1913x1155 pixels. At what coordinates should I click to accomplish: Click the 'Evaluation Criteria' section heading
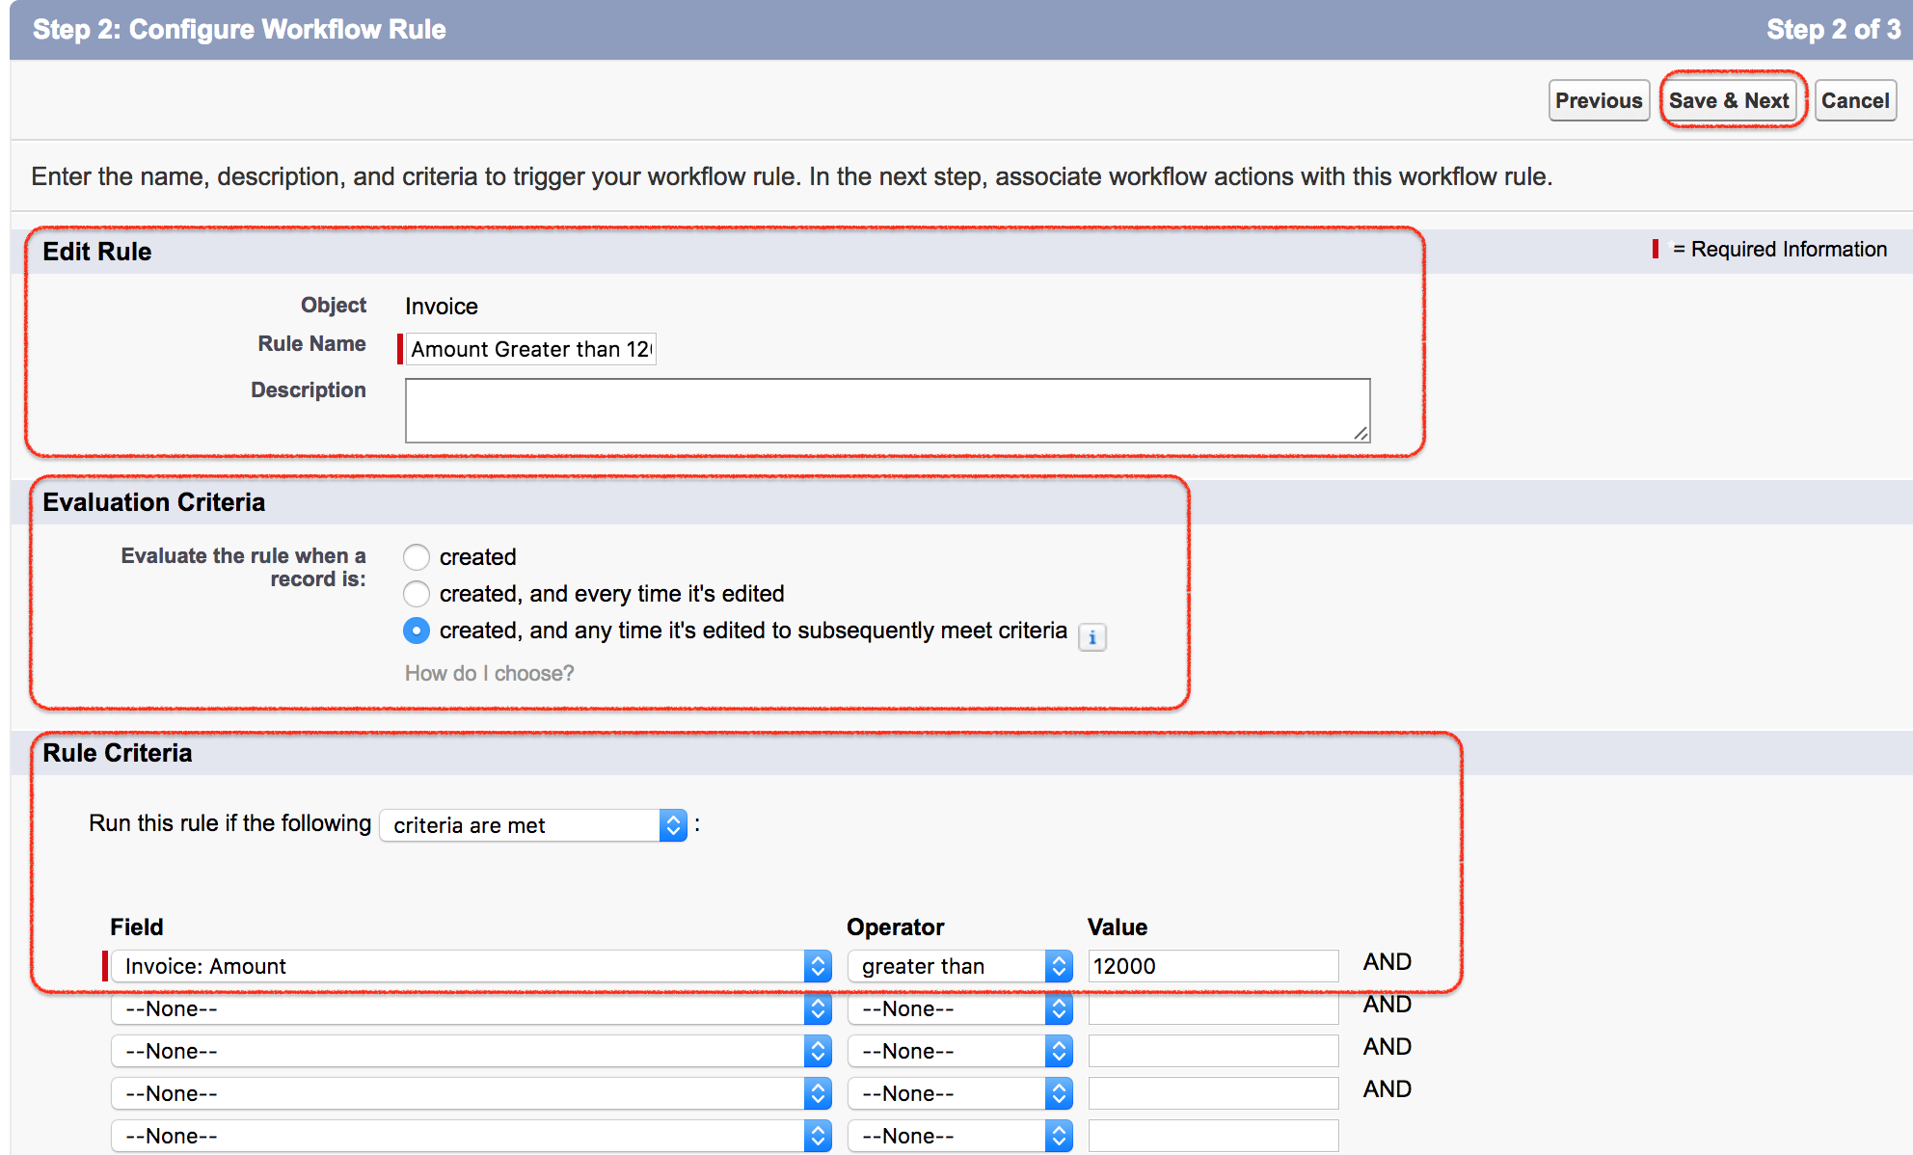(154, 502)
